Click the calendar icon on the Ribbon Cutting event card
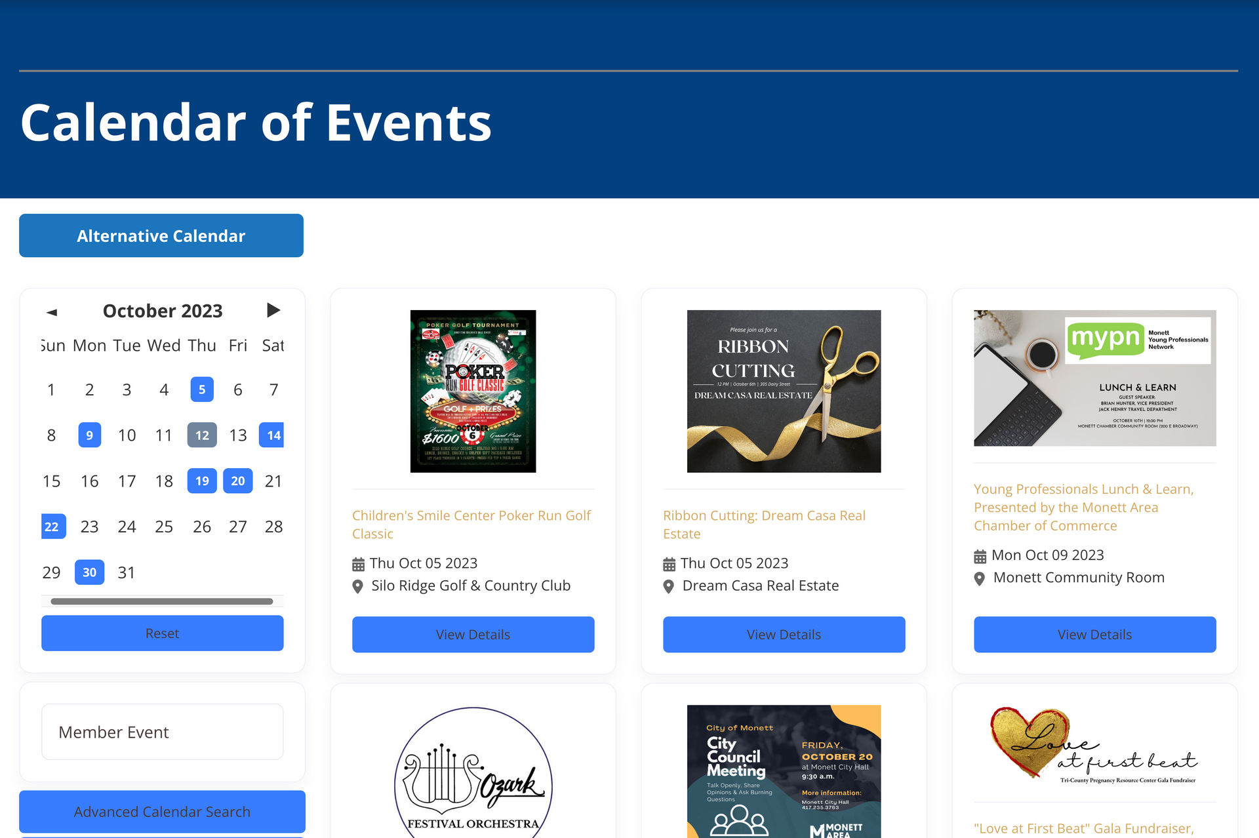Viewport: 1259px width, 838px height. tap(669, 563)
